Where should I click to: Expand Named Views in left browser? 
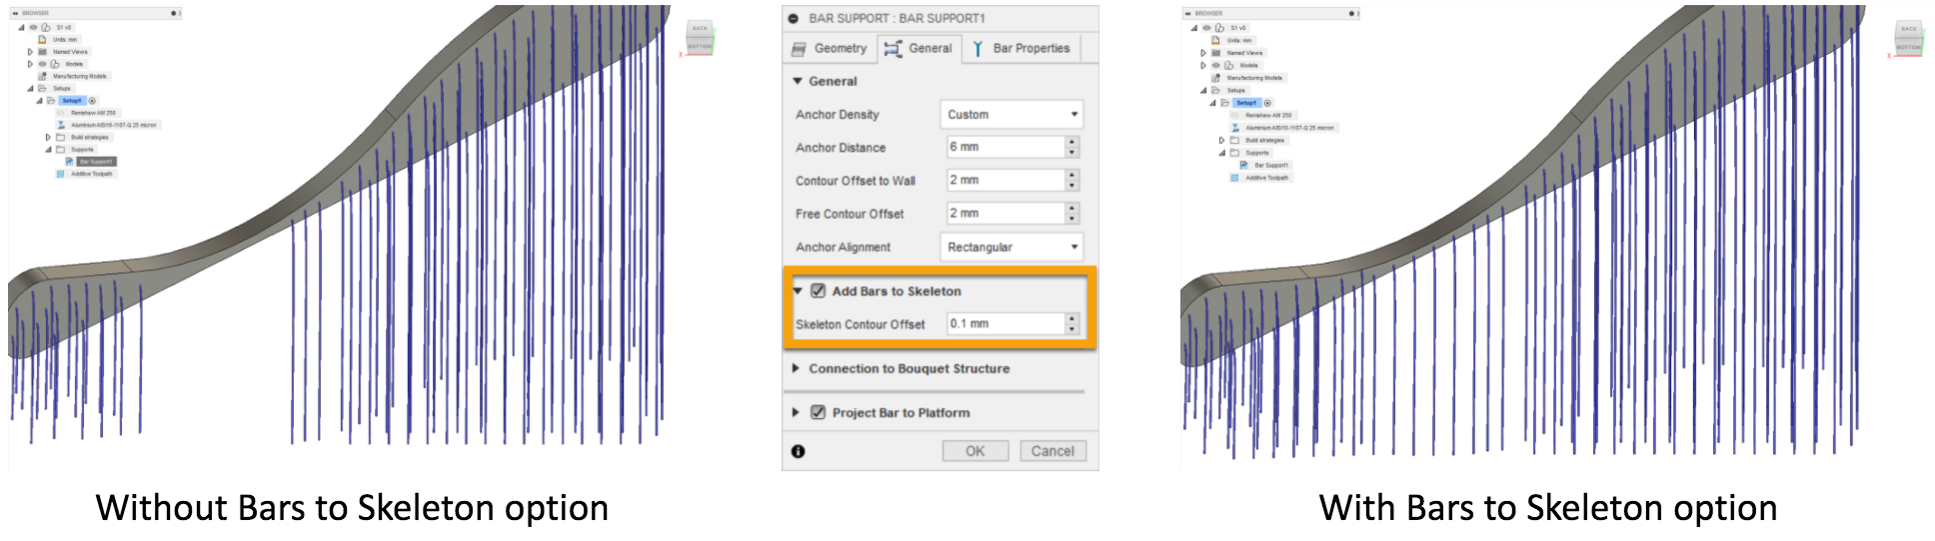30,52
